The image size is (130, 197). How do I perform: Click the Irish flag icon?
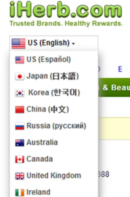20,192
